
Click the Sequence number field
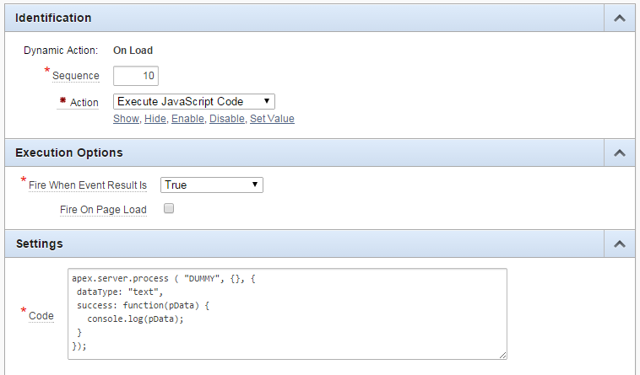[x=136, y=75]
